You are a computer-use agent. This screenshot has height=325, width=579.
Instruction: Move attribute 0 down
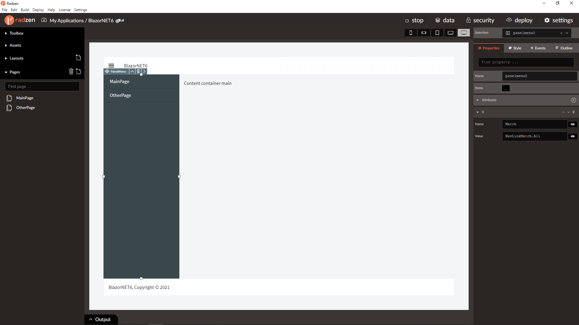(569, 112)
